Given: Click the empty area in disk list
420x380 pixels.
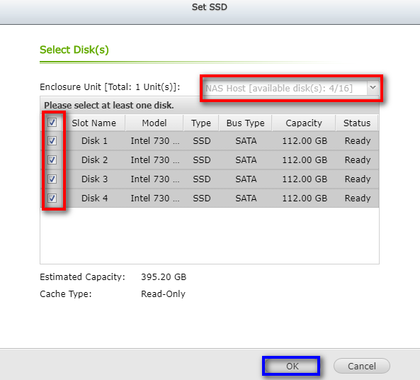Looking at the screenshot, I should pos(210,235).
